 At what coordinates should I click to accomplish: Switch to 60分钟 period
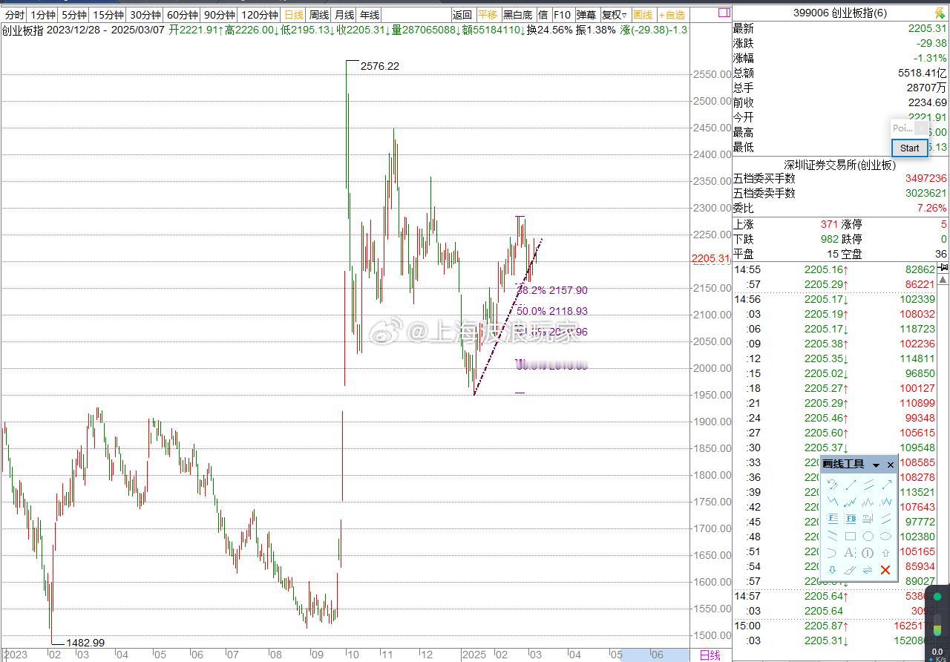[x=182, y=15]
